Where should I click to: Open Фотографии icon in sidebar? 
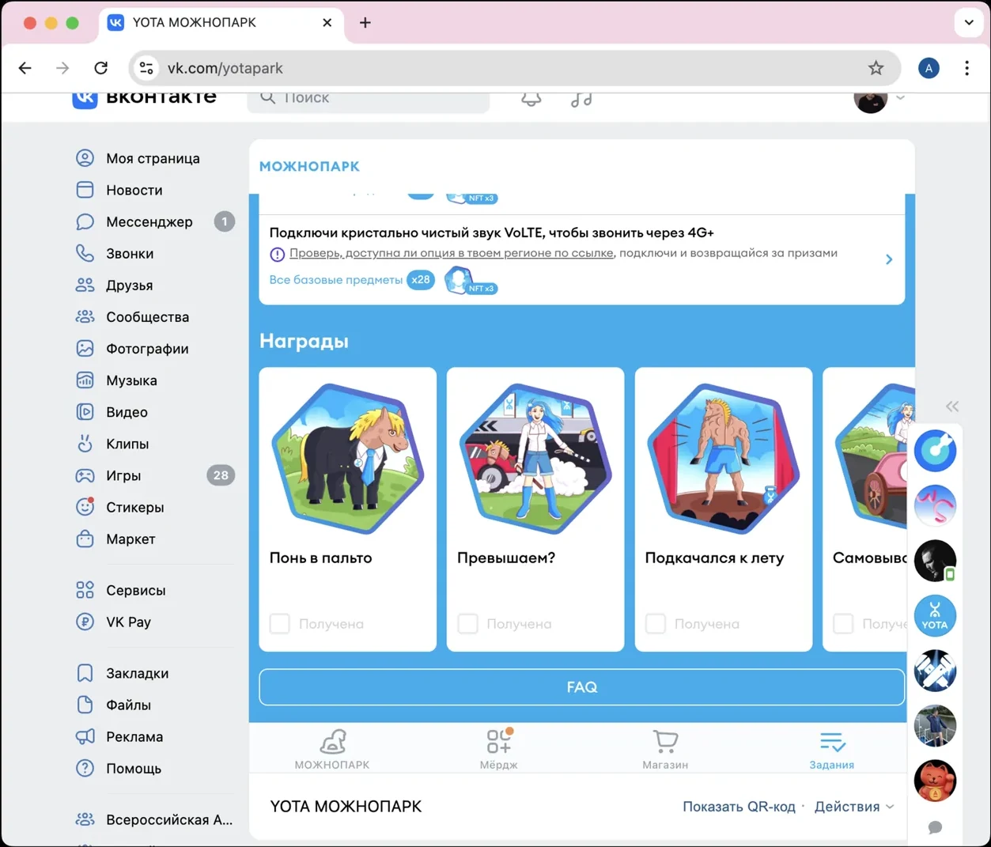coord(85,348)
